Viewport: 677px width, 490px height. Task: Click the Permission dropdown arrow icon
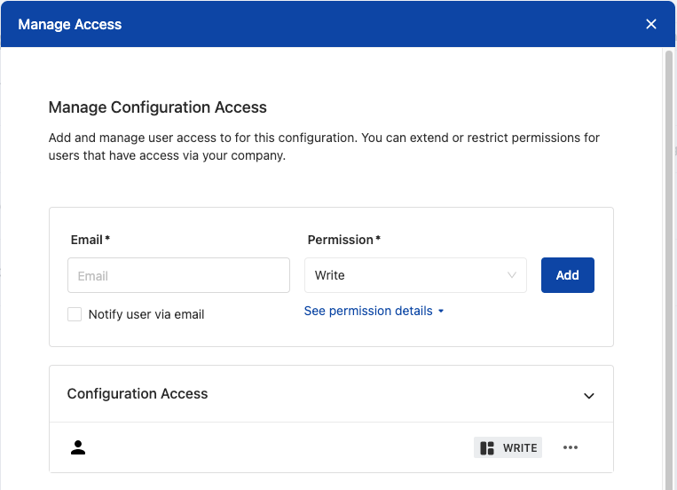pyautogui.click(x=512, y=275)
